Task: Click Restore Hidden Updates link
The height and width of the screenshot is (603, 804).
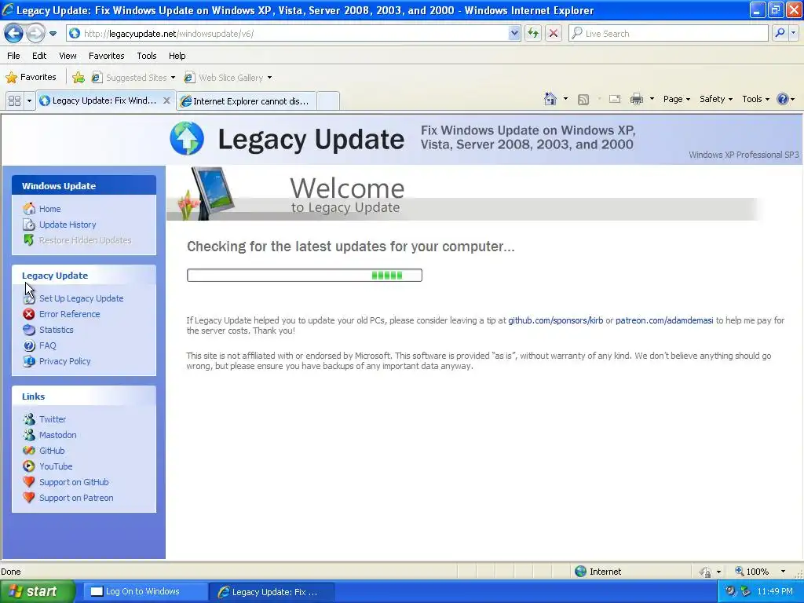Action: coord(85,240)
